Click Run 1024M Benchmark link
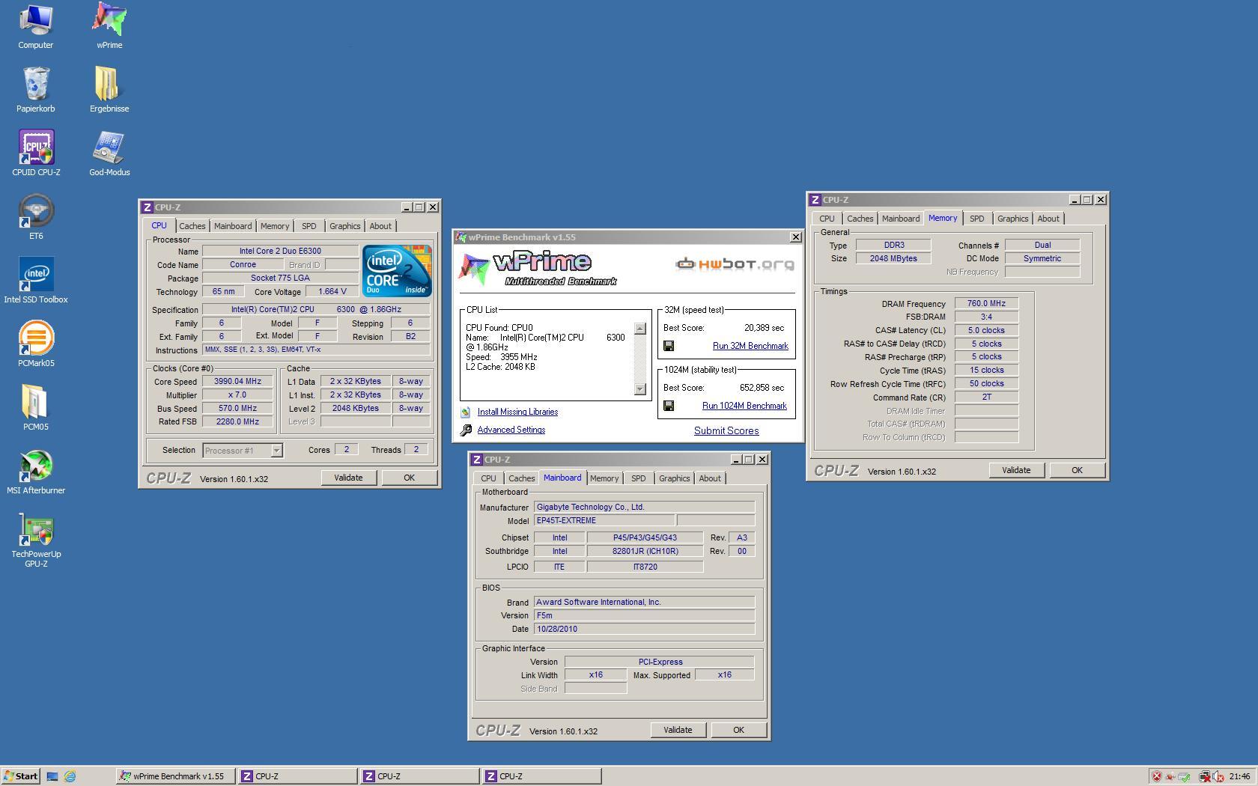 [x=744, y=406]
